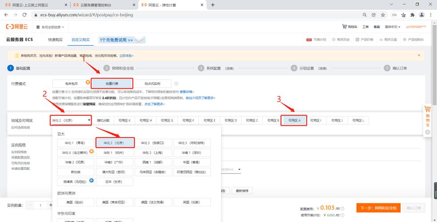437x222 pixels.
Task: Choose 随机分配 availability zone
Action: (103, 120)
